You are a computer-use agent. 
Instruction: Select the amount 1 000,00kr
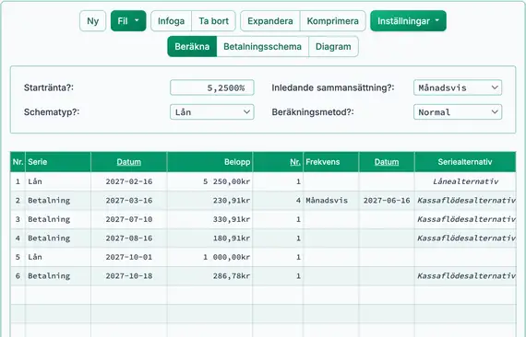tap(210, 257)
